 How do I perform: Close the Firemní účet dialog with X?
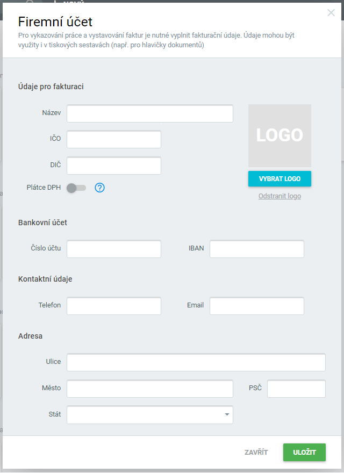[x=331, y=13]
